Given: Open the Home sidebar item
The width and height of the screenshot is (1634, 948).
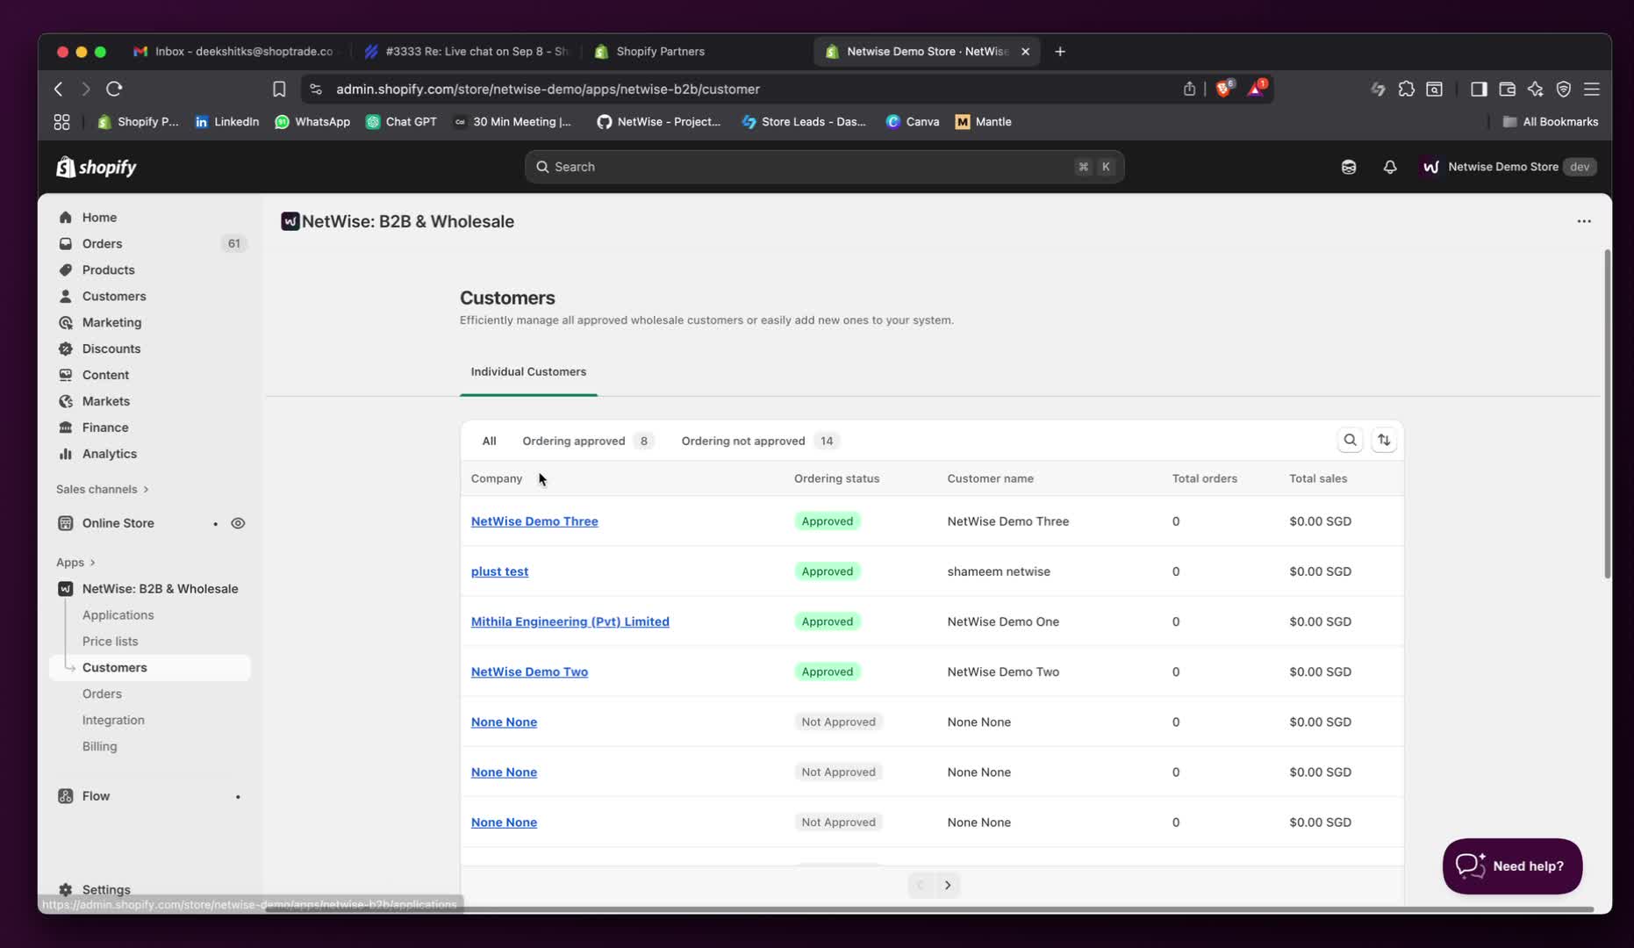Looking at the screenshot, I should [99, 217].
